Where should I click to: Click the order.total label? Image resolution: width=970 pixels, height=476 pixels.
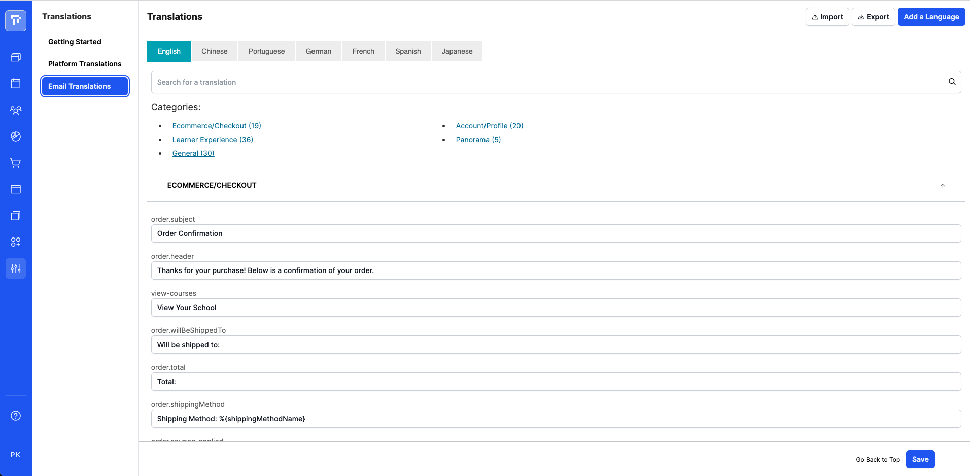[x=168, y=367]
